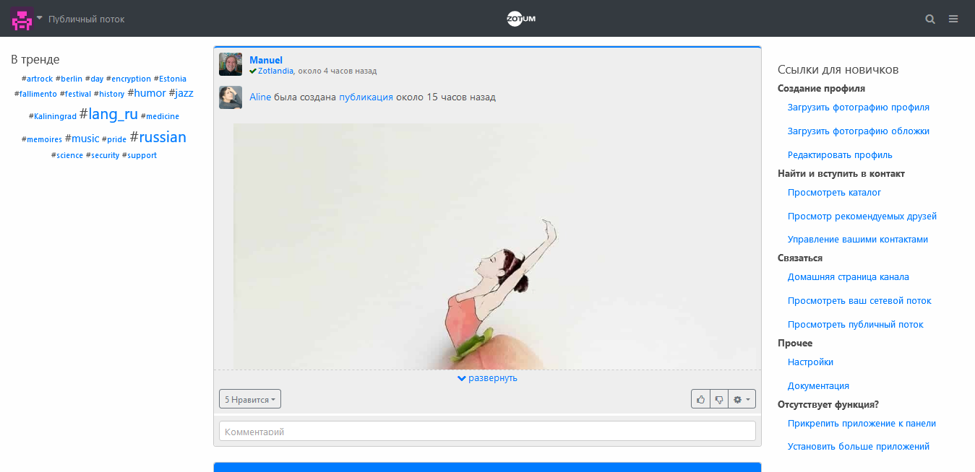Image resolution: width=975 pixels, height=472 pixels.
Task: Select the #berlin hashtag
Action: [x=69, y=79]
